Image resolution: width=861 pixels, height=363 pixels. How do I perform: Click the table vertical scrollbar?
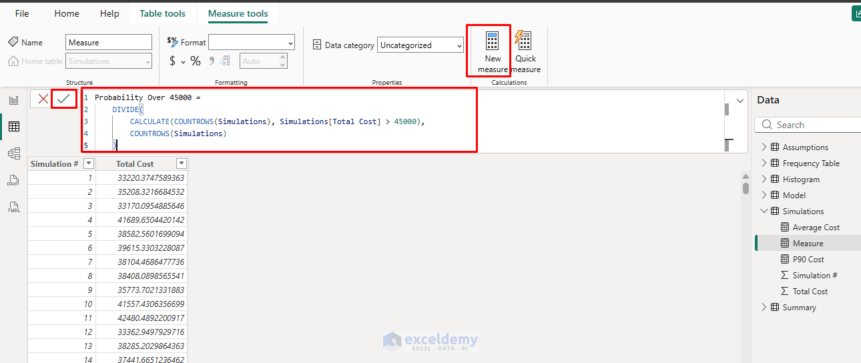pyautogui.click(x=746, y=188)
